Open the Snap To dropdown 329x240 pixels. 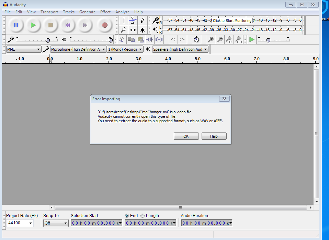56,223
